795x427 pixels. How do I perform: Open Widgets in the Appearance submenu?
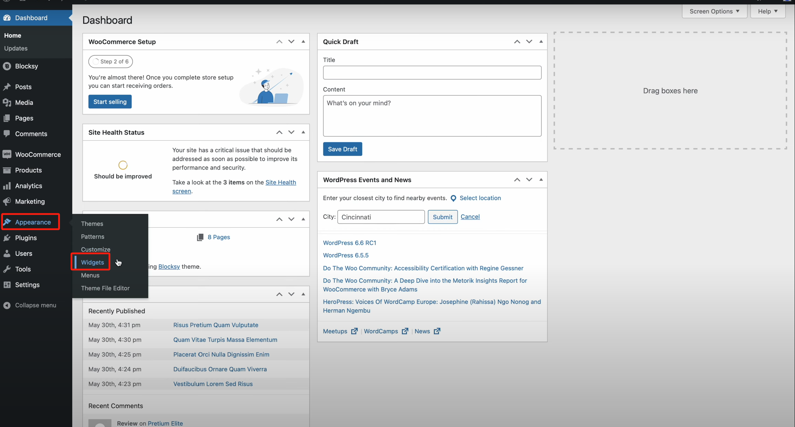(92, 262)
